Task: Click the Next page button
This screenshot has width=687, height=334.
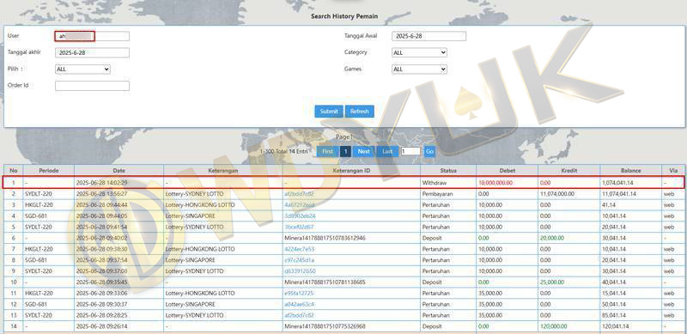Action: click(363, 151)
